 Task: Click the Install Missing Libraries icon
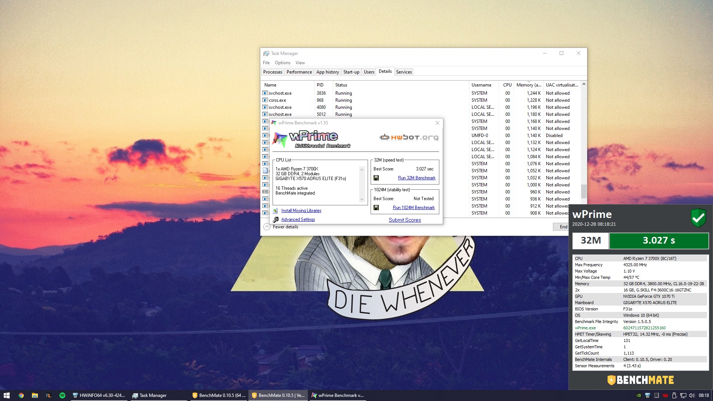pyautogui.click(x=276, y=211)
